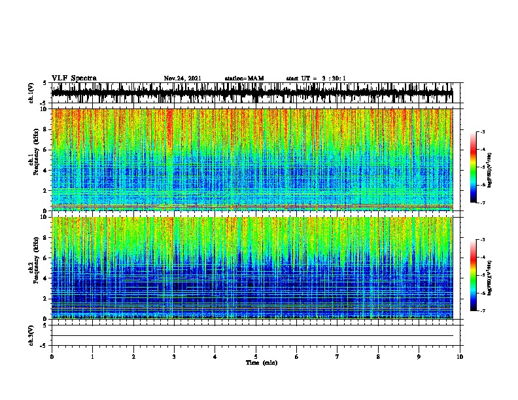The width and height of the screenshot is (518, 400).
Task: Click the "-7" value below ch.2 color bar
Action: (483, 310)
